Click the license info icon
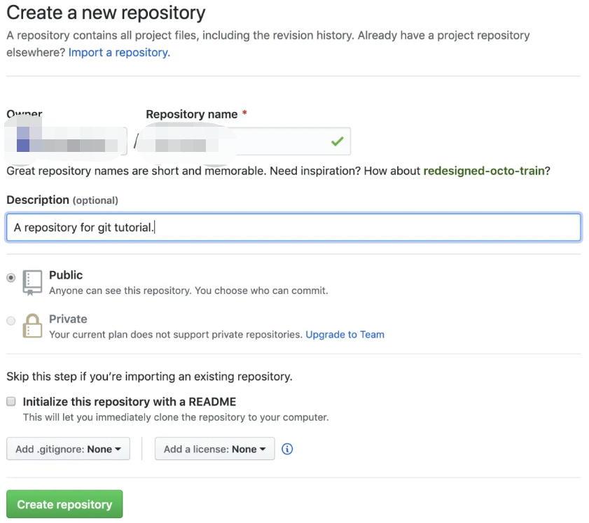589x523 pixels. coord(287,449)
